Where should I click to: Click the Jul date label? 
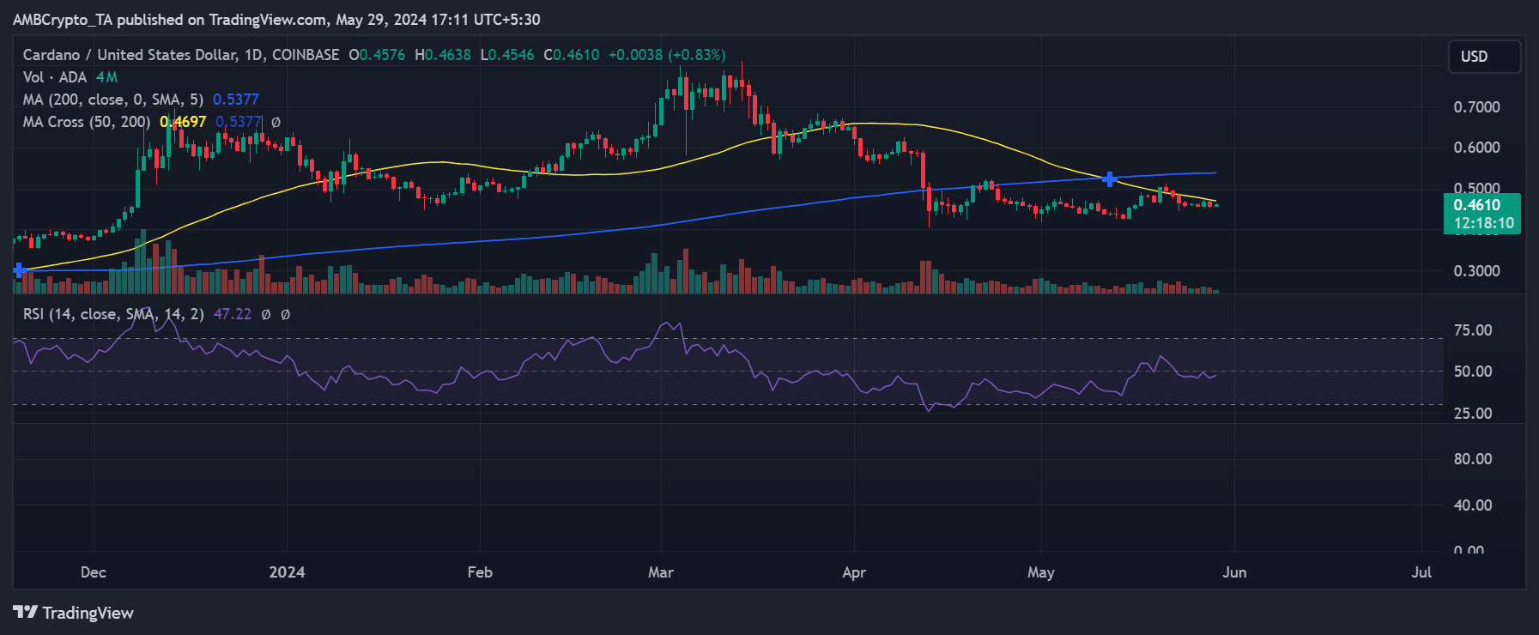click(1421, 572)
